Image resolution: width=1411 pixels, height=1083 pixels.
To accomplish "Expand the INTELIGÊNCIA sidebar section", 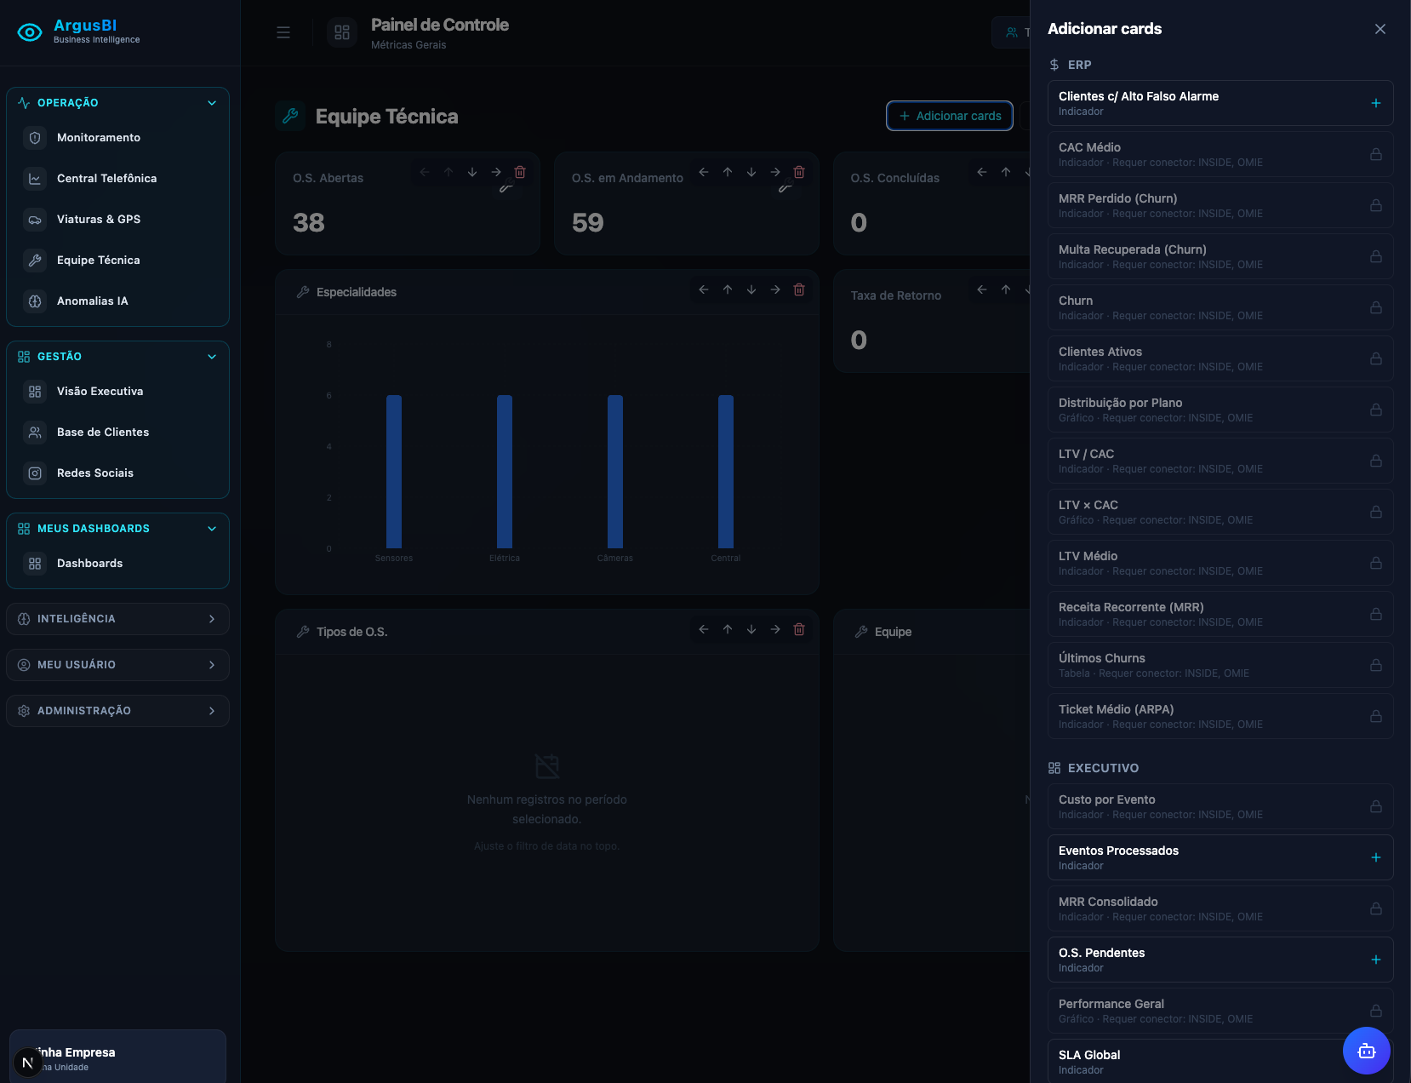I will pyautogui.click(x=117, y=619).
